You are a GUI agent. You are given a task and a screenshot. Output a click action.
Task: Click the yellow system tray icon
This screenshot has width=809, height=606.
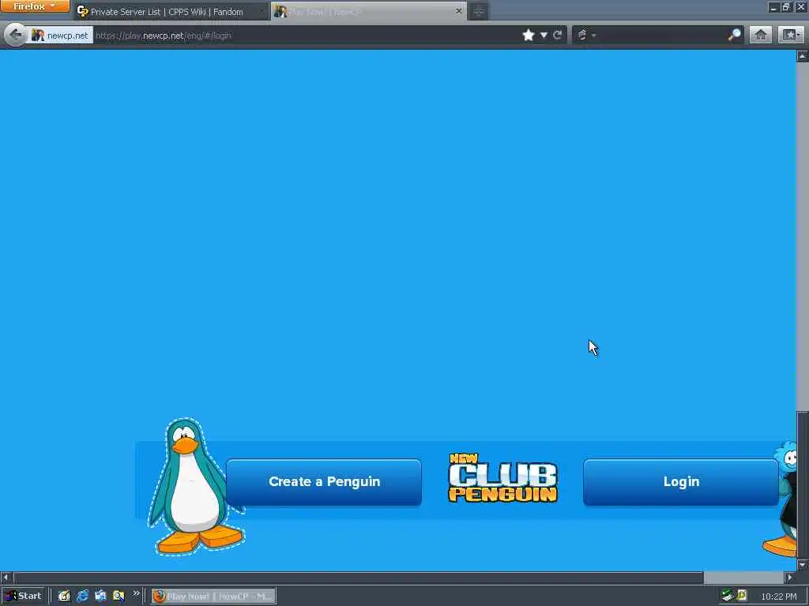tap(742, 596)
